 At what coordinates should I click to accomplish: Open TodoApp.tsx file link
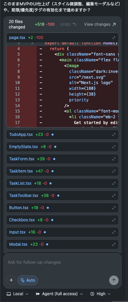(21, 135)
